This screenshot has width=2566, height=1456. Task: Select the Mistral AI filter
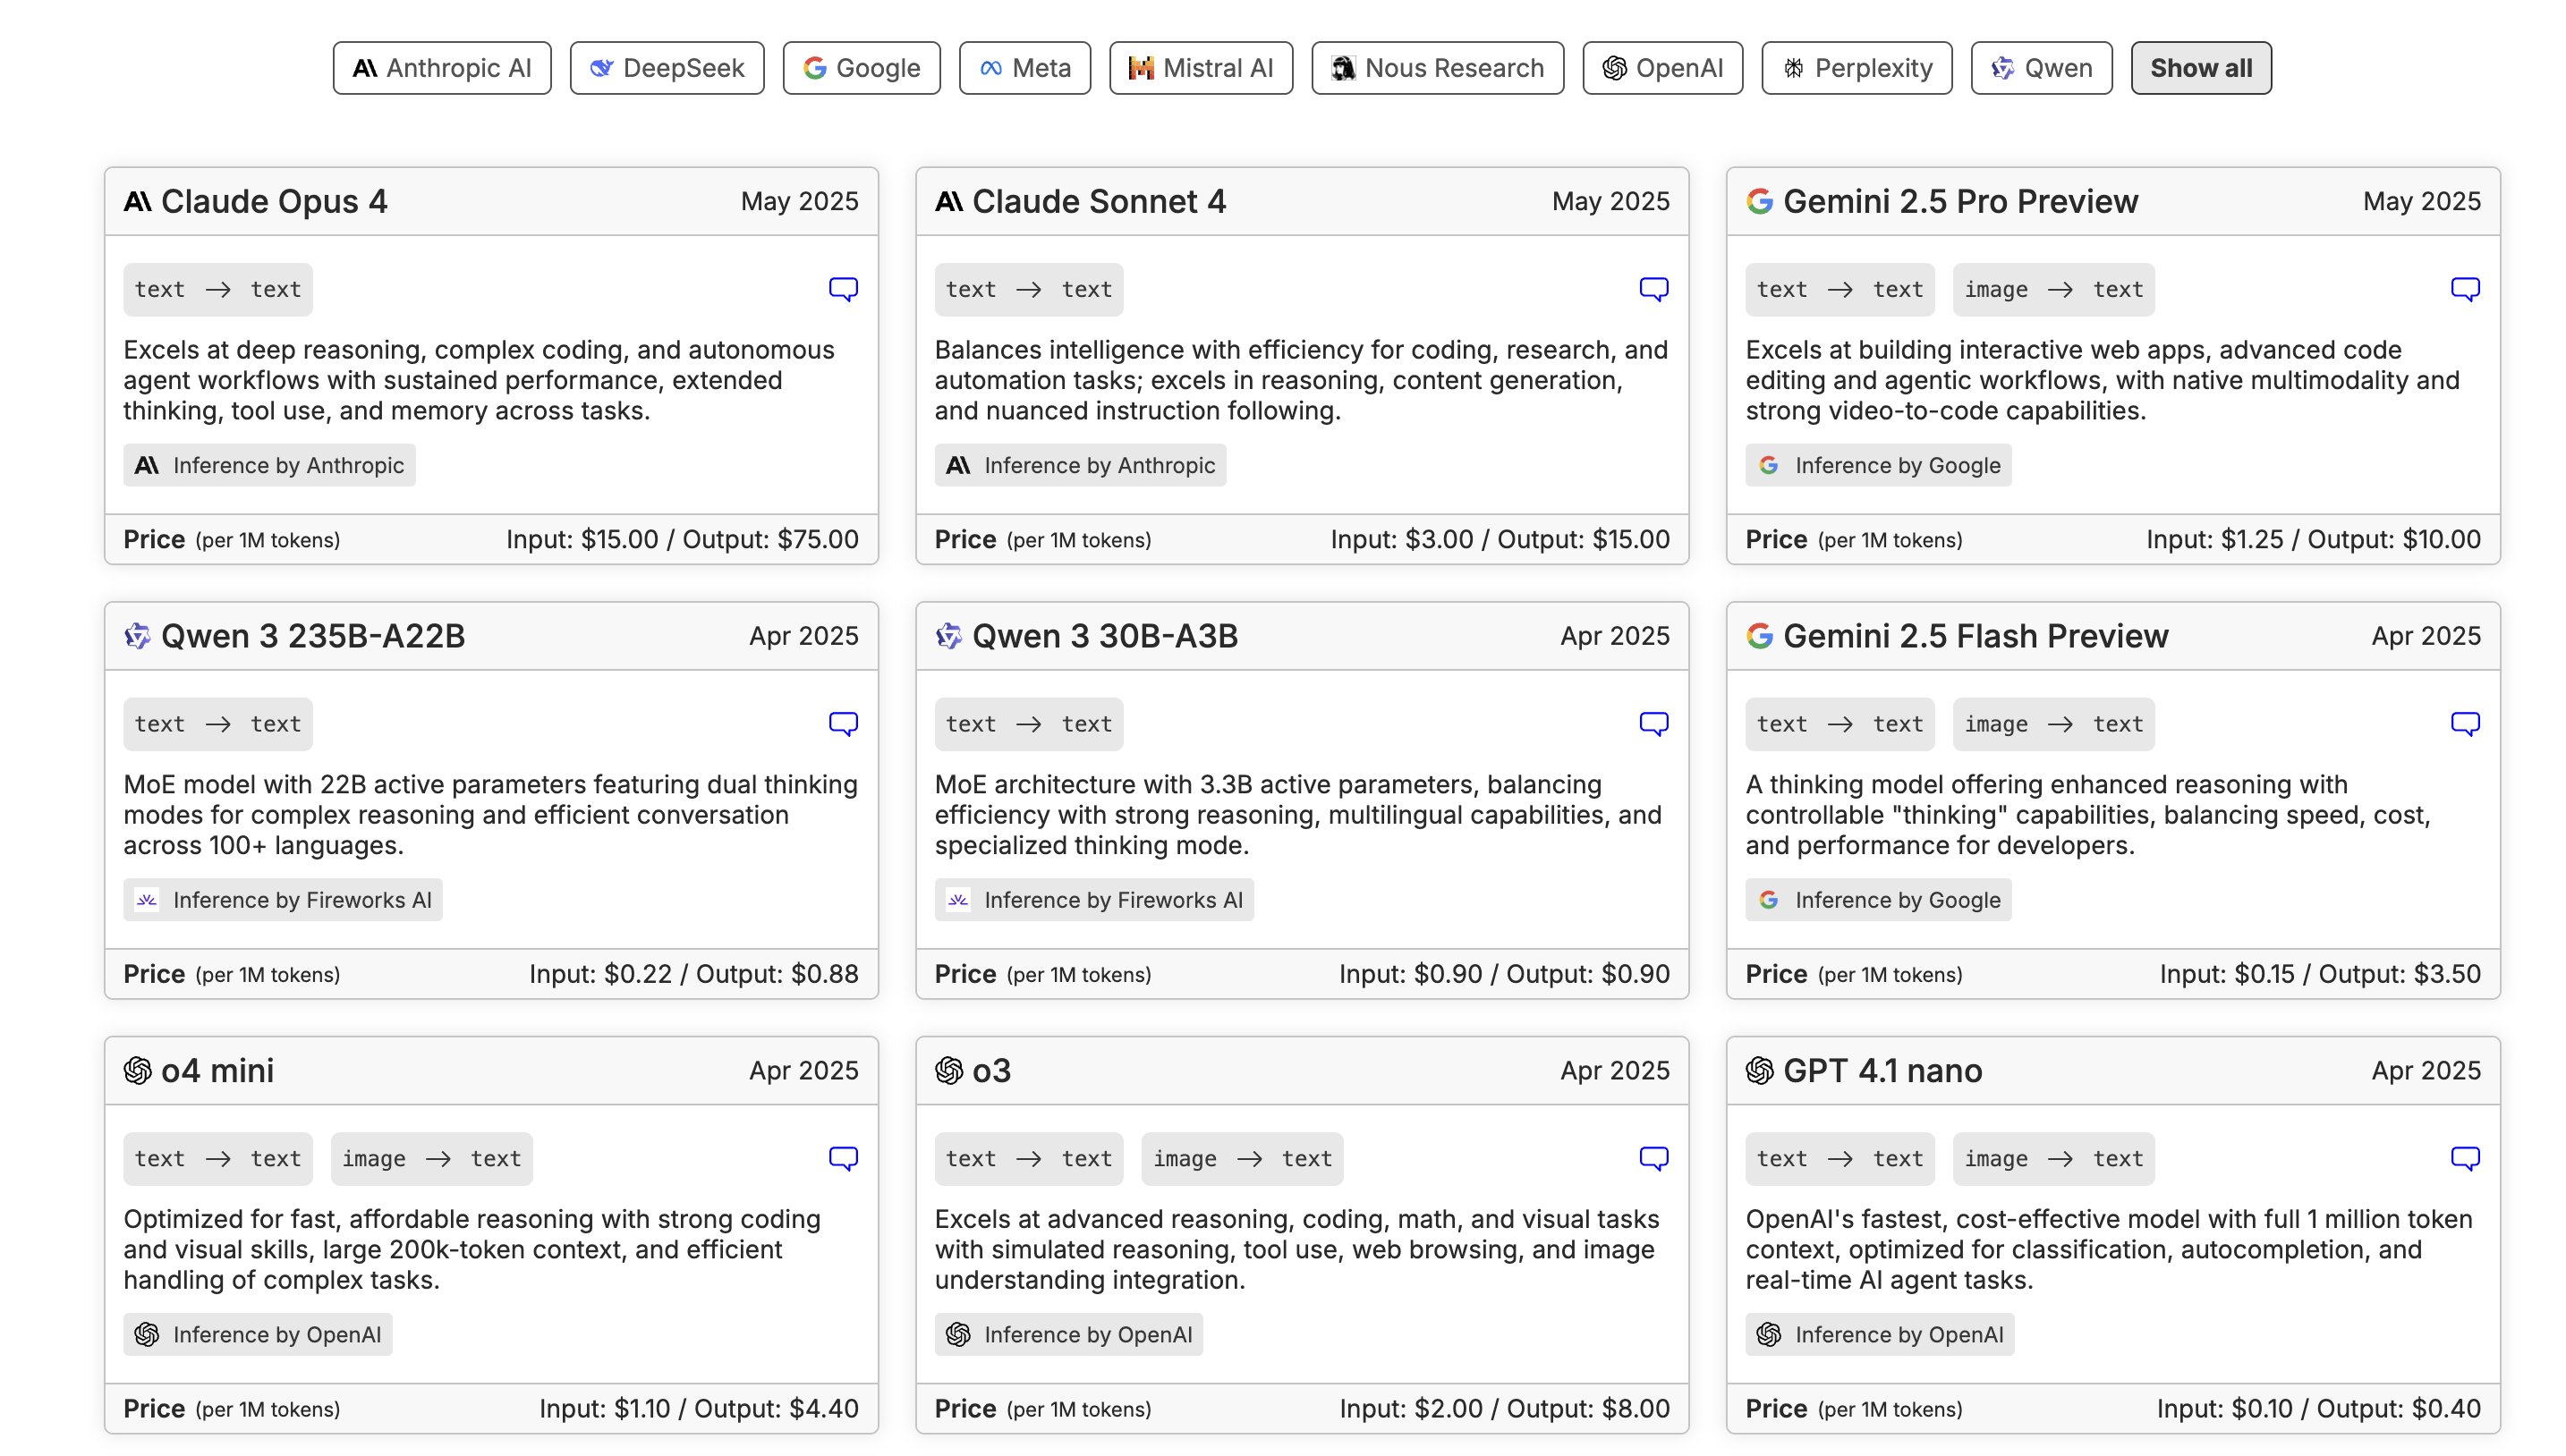(x=1200, y=68)
